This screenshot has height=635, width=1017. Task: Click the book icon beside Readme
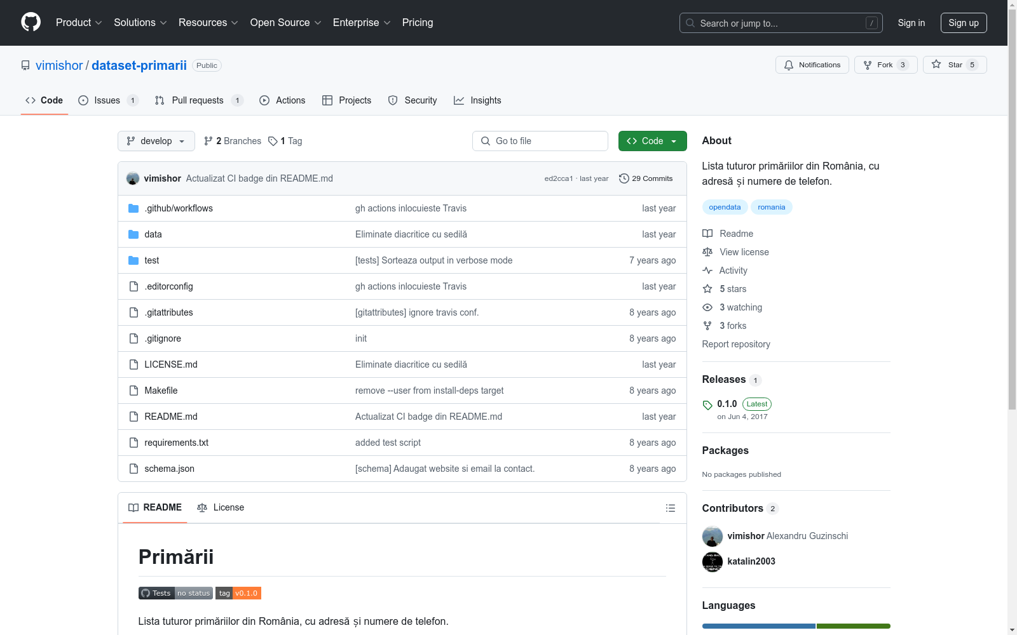click(x=707, y=234)
